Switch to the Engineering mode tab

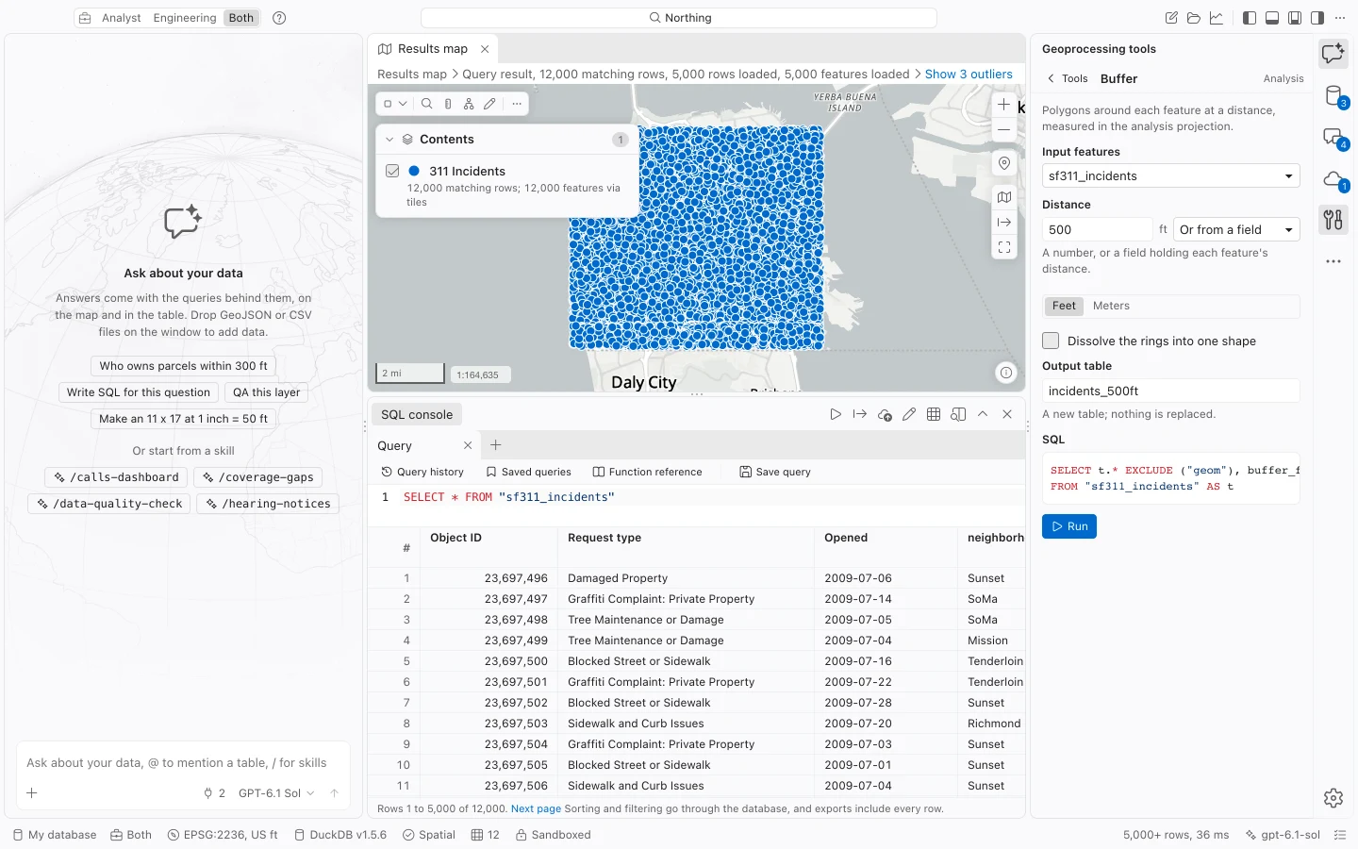(185, 18)
